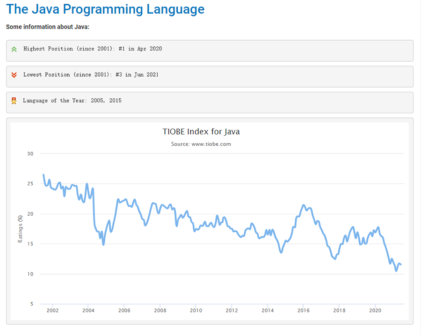Click the y-axis value 20
The height and width of the screenshot is (335, 421).
coord(30,214)
